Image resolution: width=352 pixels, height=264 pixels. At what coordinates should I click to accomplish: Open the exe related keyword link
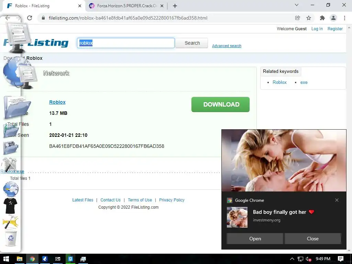tap(304, 82)
